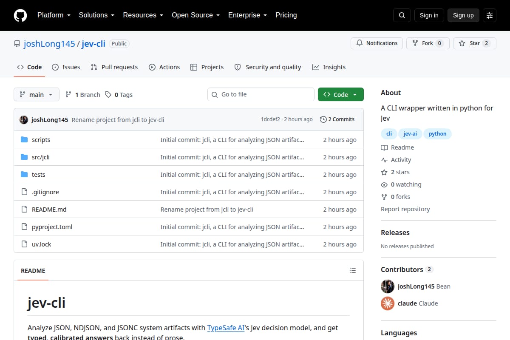Select the jev-ai topic tag
This screenshot has width=510, height=340.
coord(410,134)
